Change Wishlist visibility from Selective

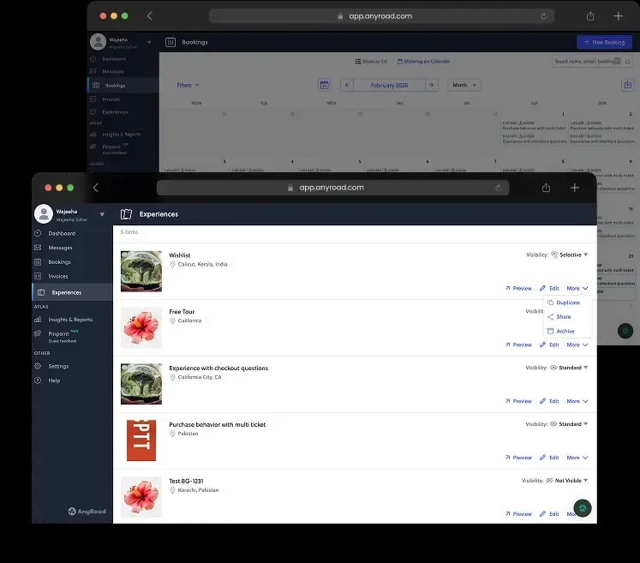click(x=570, y=255)
